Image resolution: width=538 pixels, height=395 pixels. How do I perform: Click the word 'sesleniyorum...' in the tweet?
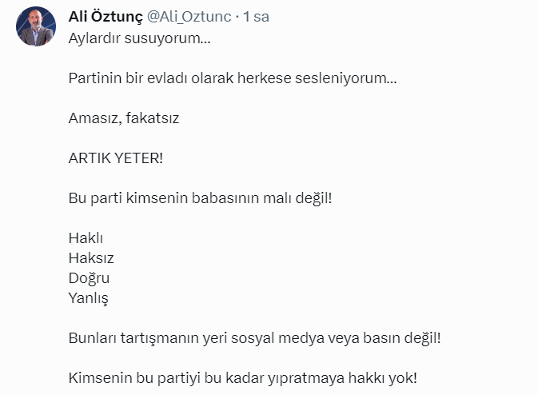(346, 78)
